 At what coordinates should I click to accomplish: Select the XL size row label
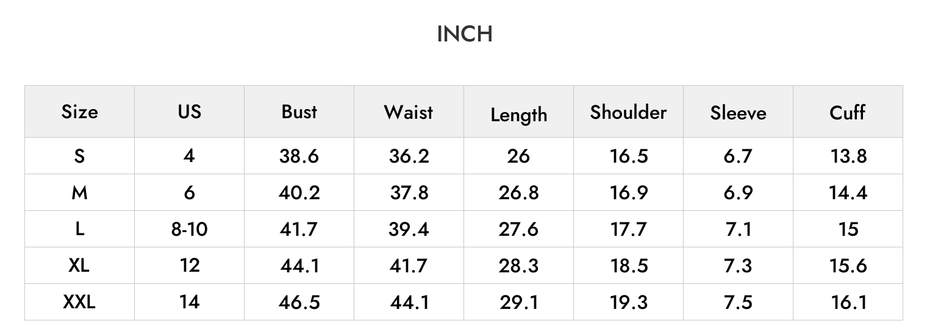pos(79,265)
